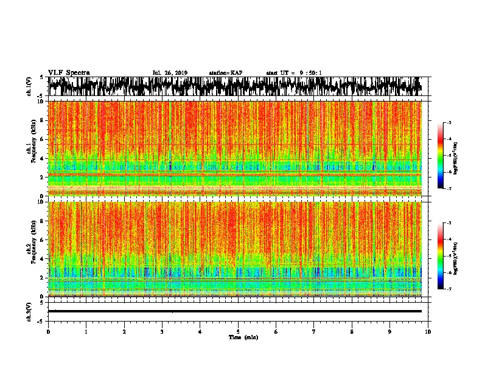Click the "8" kHz tick on ch.2 frequency axis

pyautogui.click(x=43, y=221)
